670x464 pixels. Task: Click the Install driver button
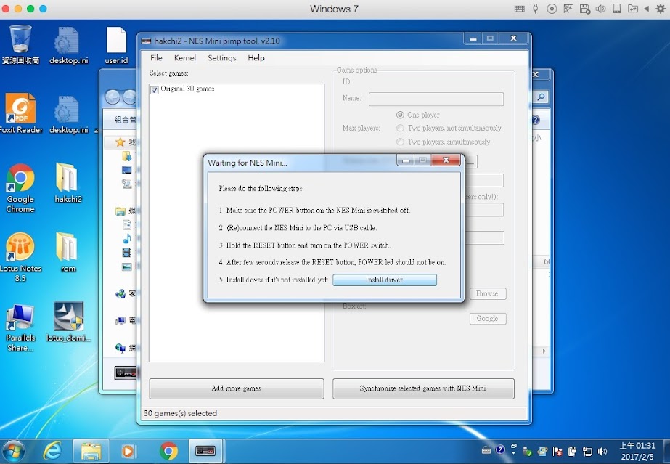point(385,280)
